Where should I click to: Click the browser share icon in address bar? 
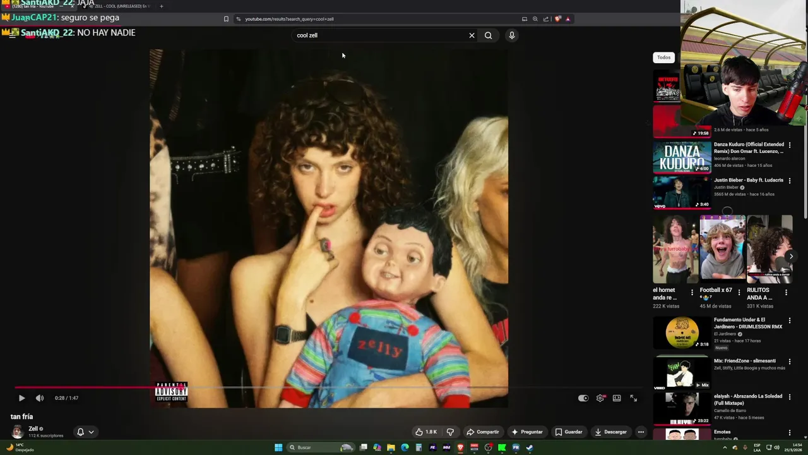point(546,19)
